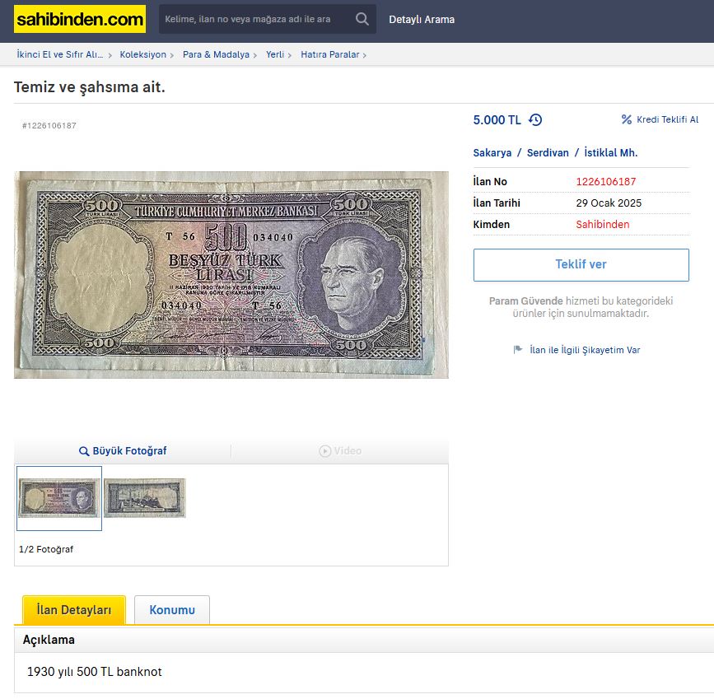This screenshot has height=699, width=714.
Task: Click the Büyük Fotoğraf magnifier icon
Action: click(x=84, y=451)
